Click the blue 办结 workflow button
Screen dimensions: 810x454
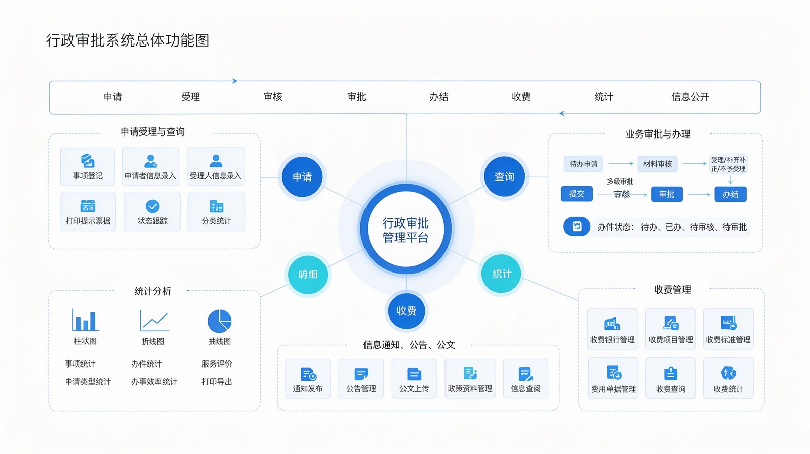(x=731, y=194)
